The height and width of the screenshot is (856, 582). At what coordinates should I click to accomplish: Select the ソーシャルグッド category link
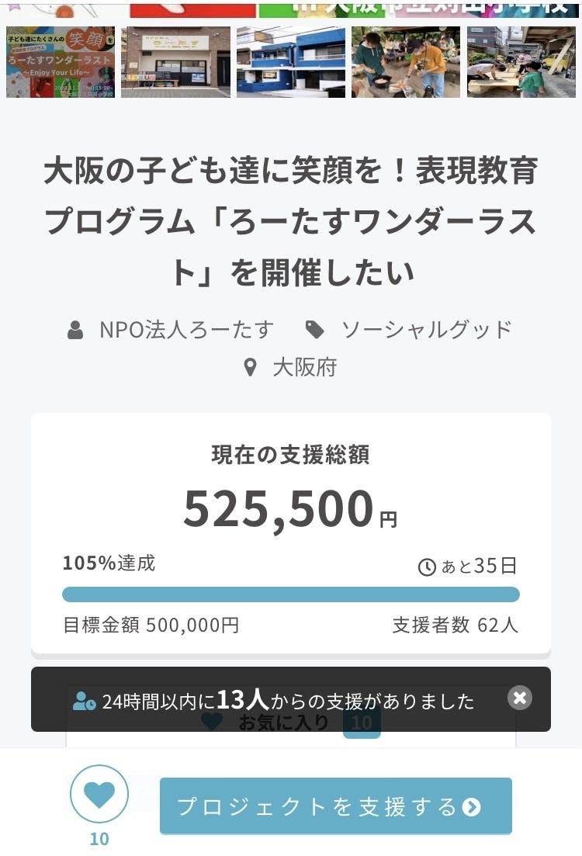(427, 330)
